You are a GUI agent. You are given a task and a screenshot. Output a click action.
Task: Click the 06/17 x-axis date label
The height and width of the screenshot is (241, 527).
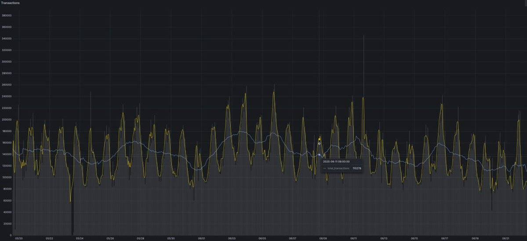tap(445, 238)
